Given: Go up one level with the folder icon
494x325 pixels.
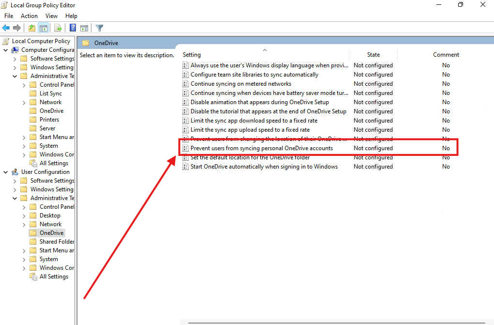Looking at the screenshot, I should [x=32, y=28].
